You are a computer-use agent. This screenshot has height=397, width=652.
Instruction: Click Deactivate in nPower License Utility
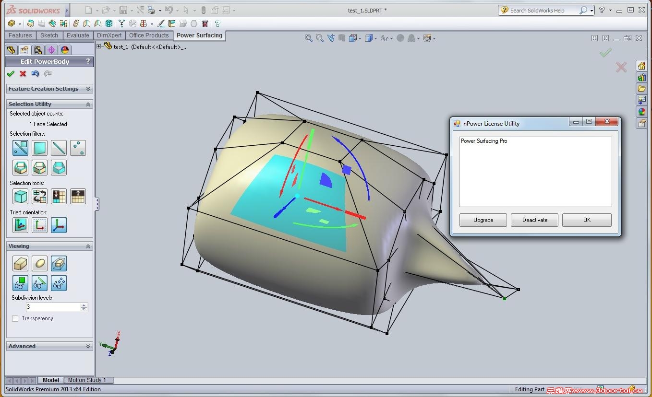(x=535, y=220)
